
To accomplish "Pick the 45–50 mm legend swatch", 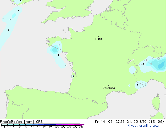I will point(77,125).
